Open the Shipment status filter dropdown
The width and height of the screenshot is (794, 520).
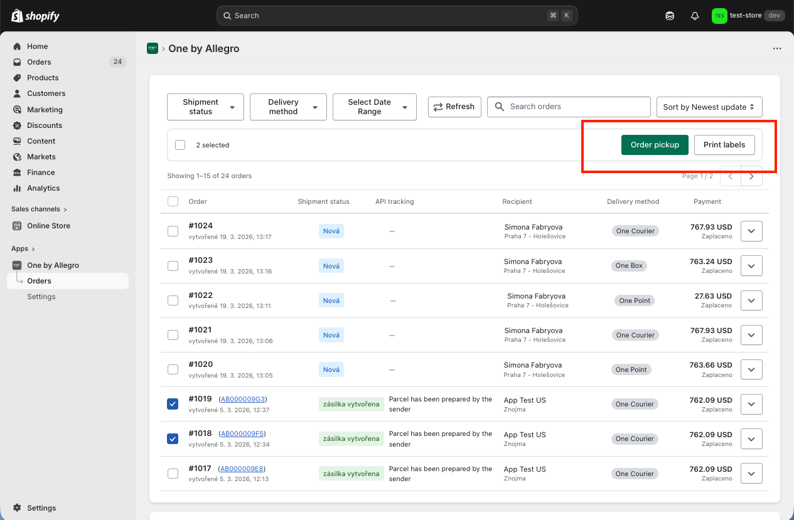pos(205,107)
